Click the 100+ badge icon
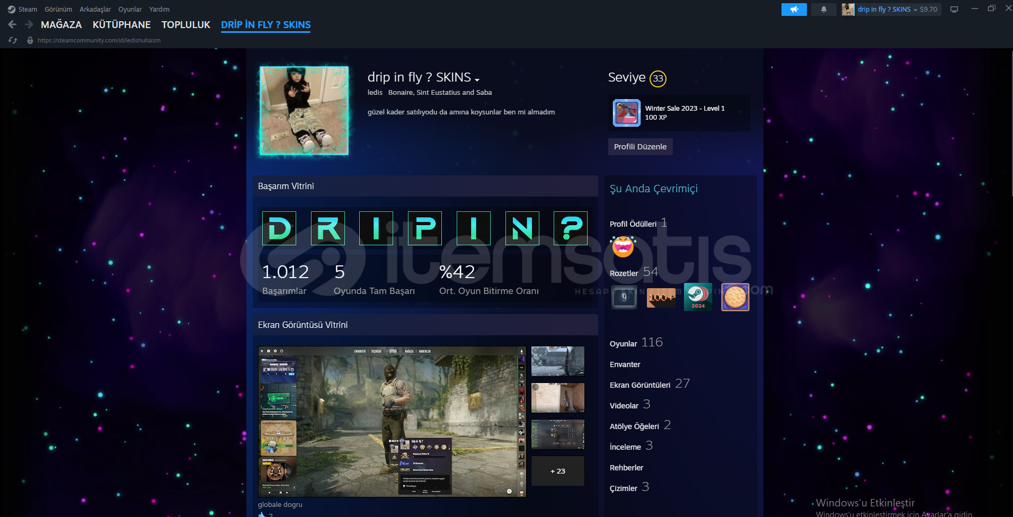This screenshot has height=517, width=1013. tap(661, 298)
